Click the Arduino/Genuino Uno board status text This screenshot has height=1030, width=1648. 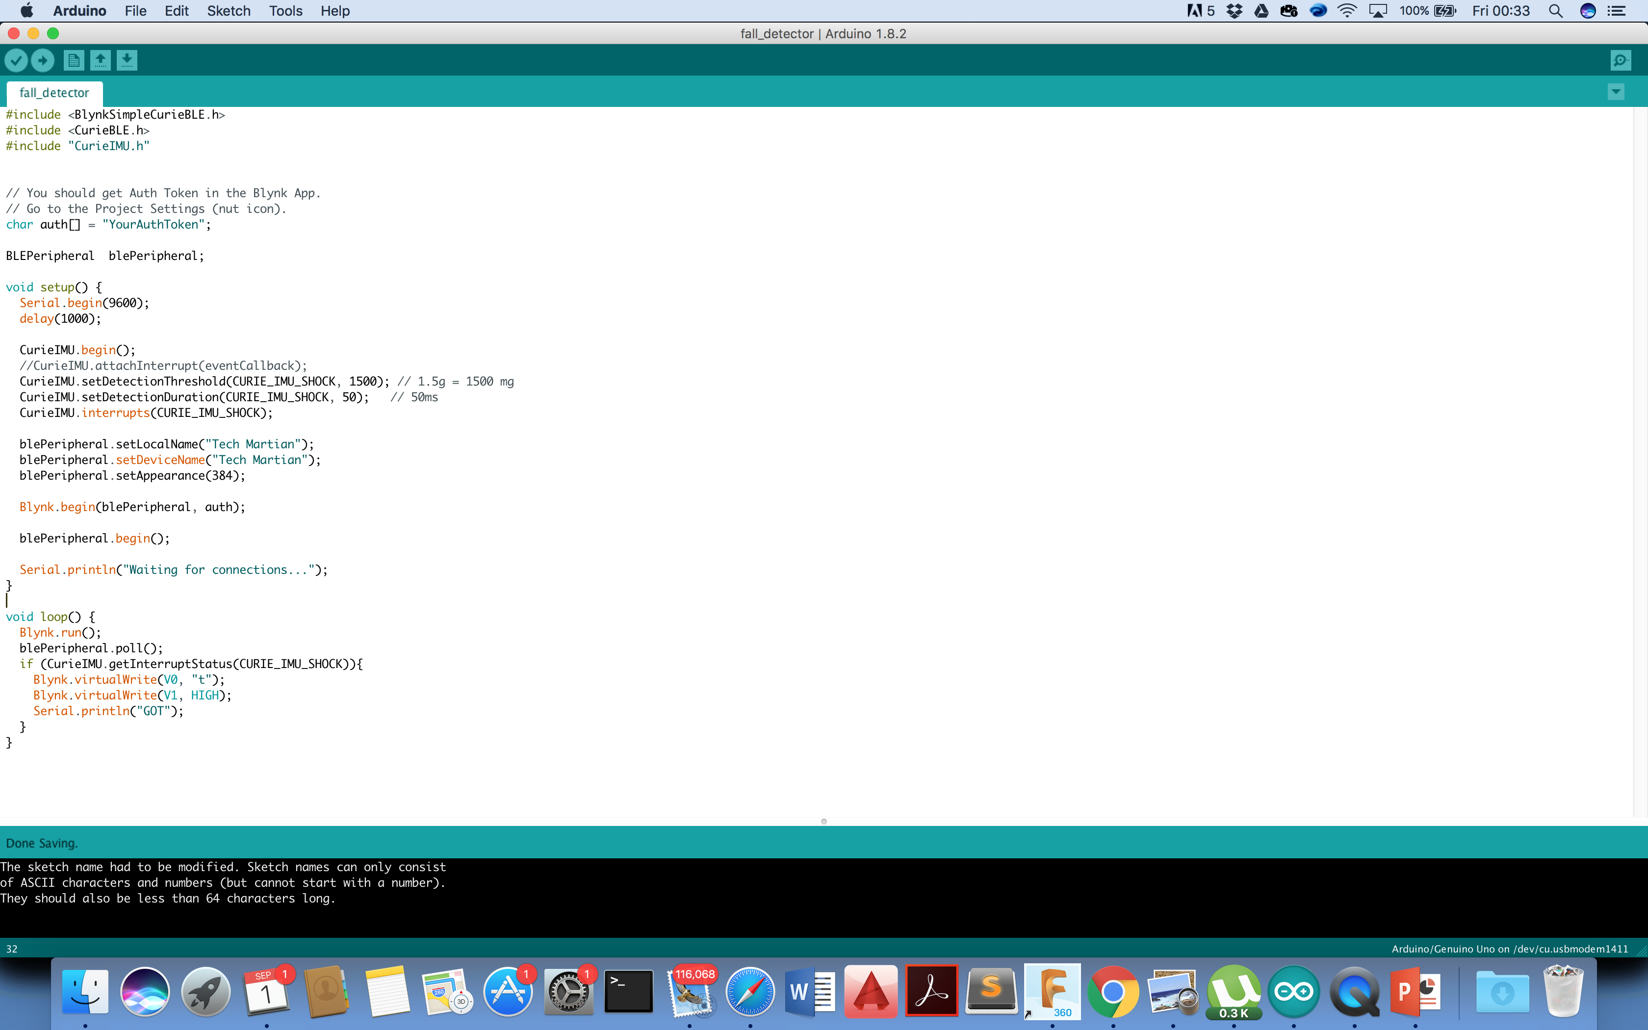tap(1510, 949)
